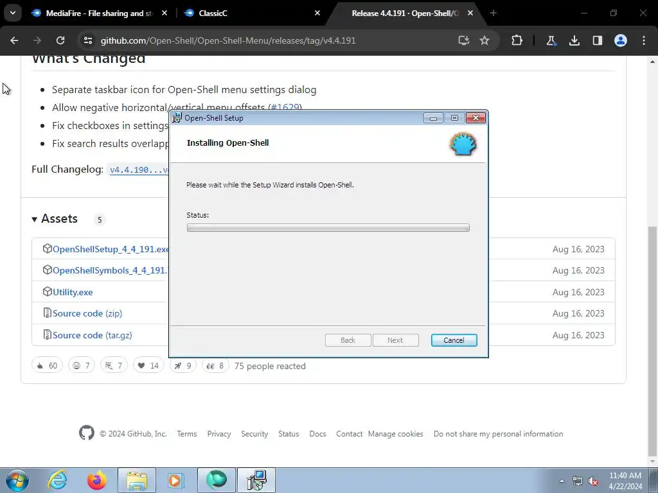This screenshot has width=658, height=493.
Task: Close the Release 4.4.191 tab
Action: click(x=470, y=13)
